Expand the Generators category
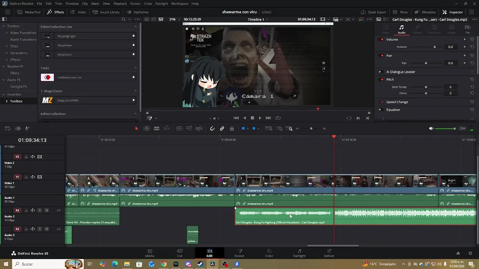The image size is (479, 269). tap(7, 53)
